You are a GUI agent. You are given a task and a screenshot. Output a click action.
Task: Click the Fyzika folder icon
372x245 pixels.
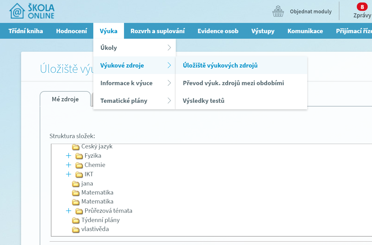pyautogui.click(x=79, y=156)
